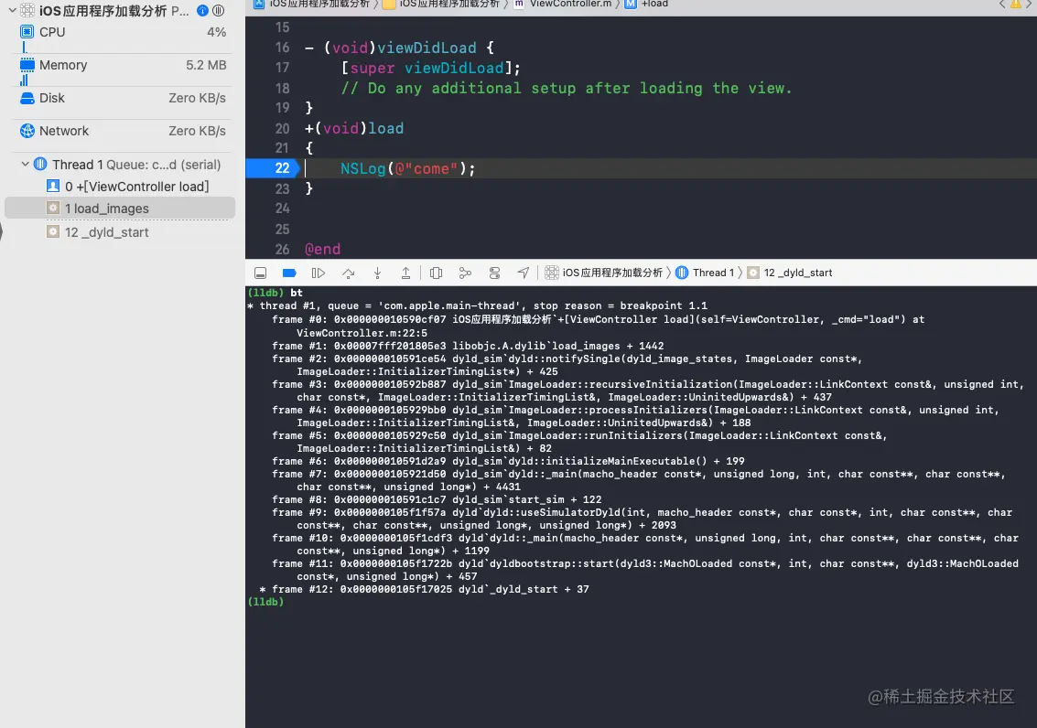Step out of the current function

[x=406, y=273]
